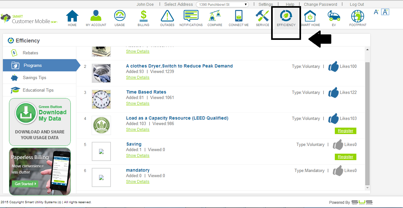
Task: Open the Footprint icon
Action: (x=357, y=16)
